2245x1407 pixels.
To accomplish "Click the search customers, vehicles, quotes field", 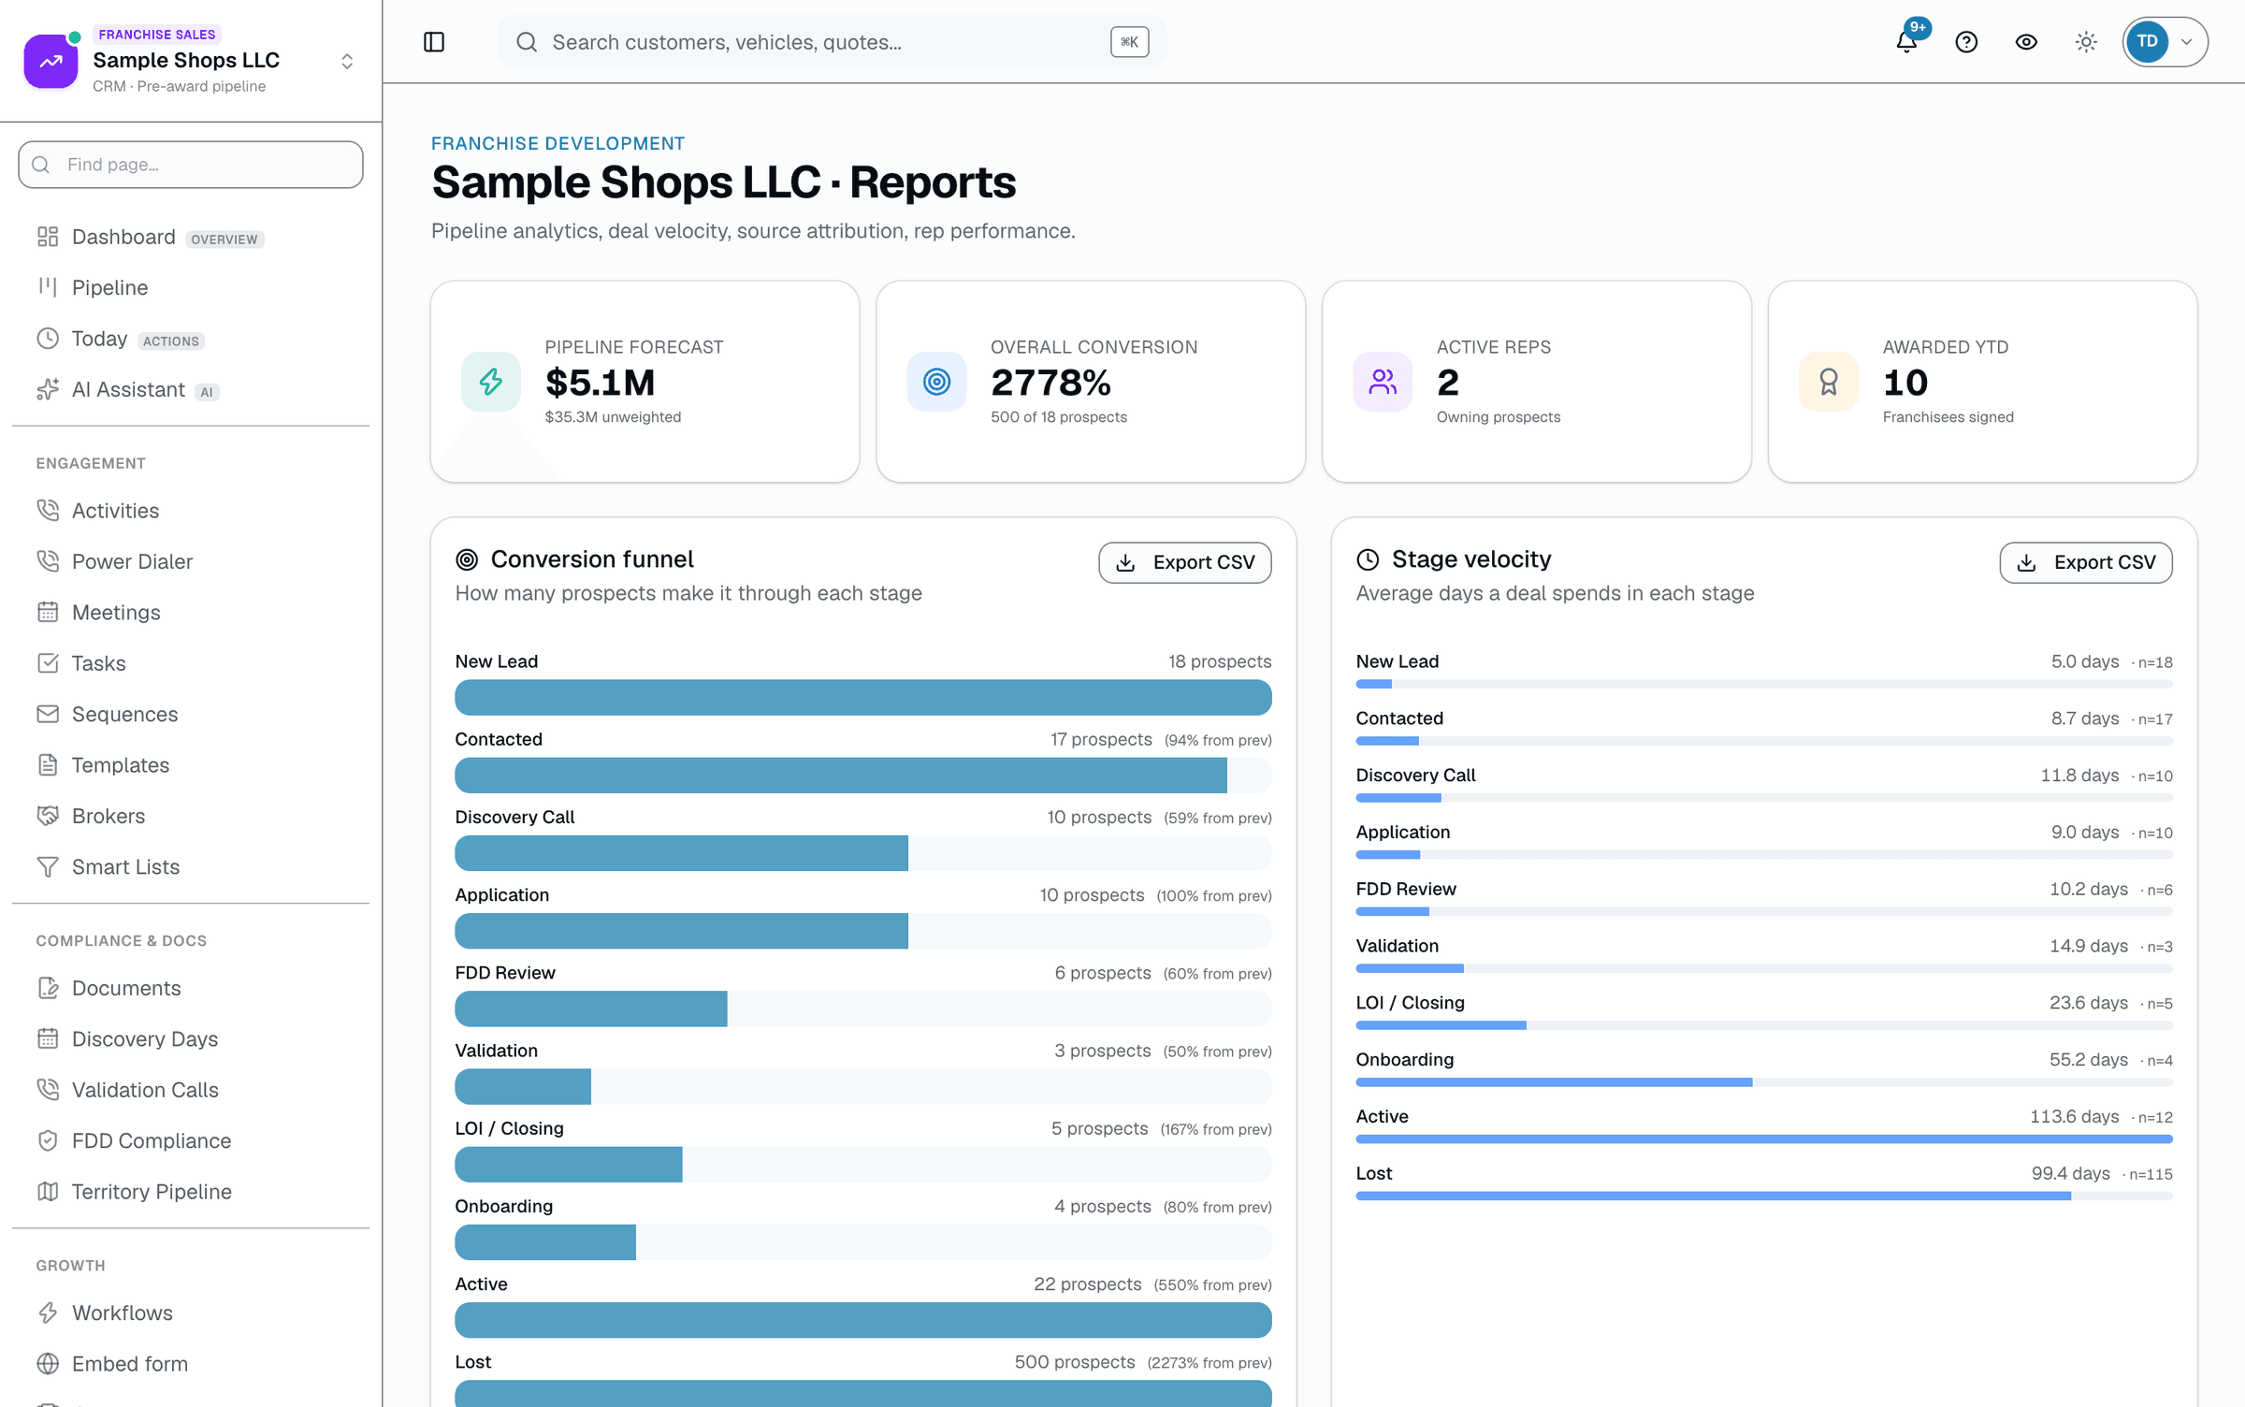I will click(x=831, y=42).
